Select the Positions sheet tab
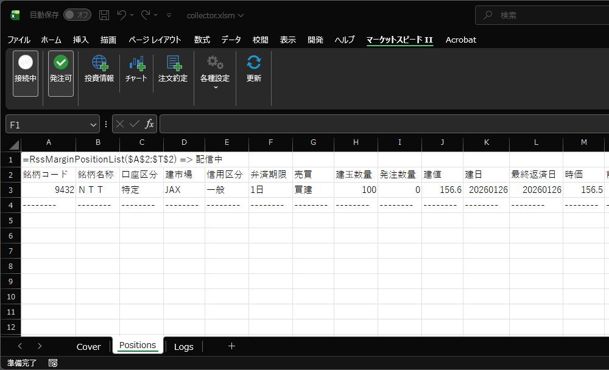Screen dimensions: 609x370 click(x=138, y=345)
